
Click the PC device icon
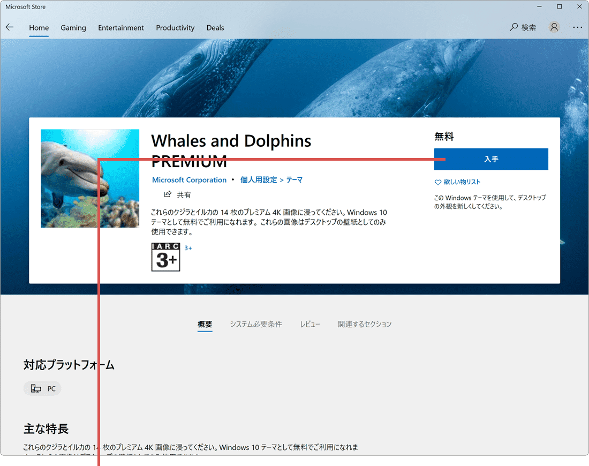36,388
